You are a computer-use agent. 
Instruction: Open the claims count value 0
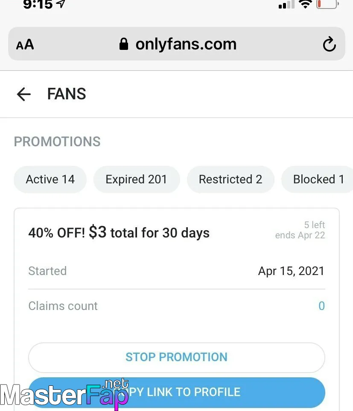[x=321, y=306]
